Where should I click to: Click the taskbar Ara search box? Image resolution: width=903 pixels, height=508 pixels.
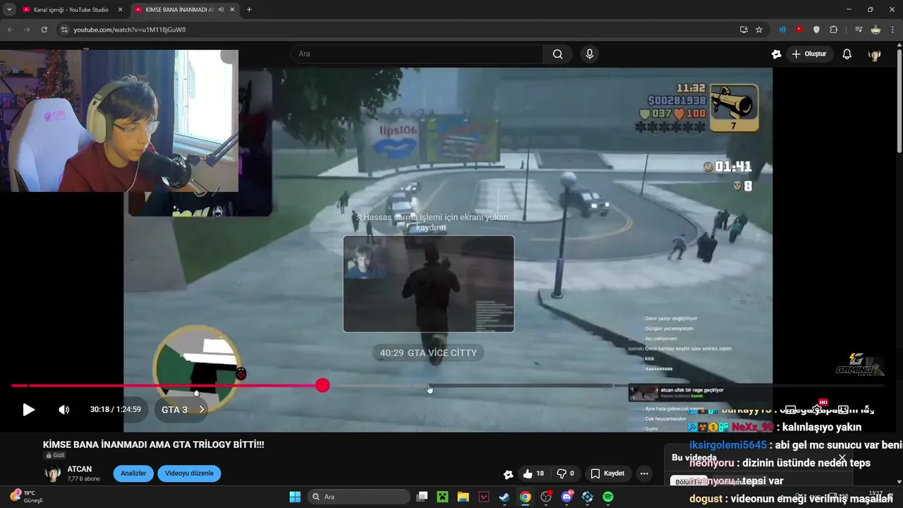(358, 497)
